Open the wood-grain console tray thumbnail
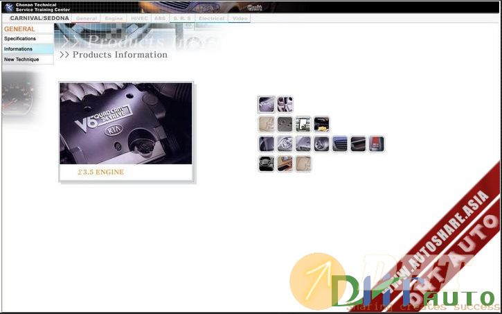This screenshot has height=314, width=502. (285, 164)
